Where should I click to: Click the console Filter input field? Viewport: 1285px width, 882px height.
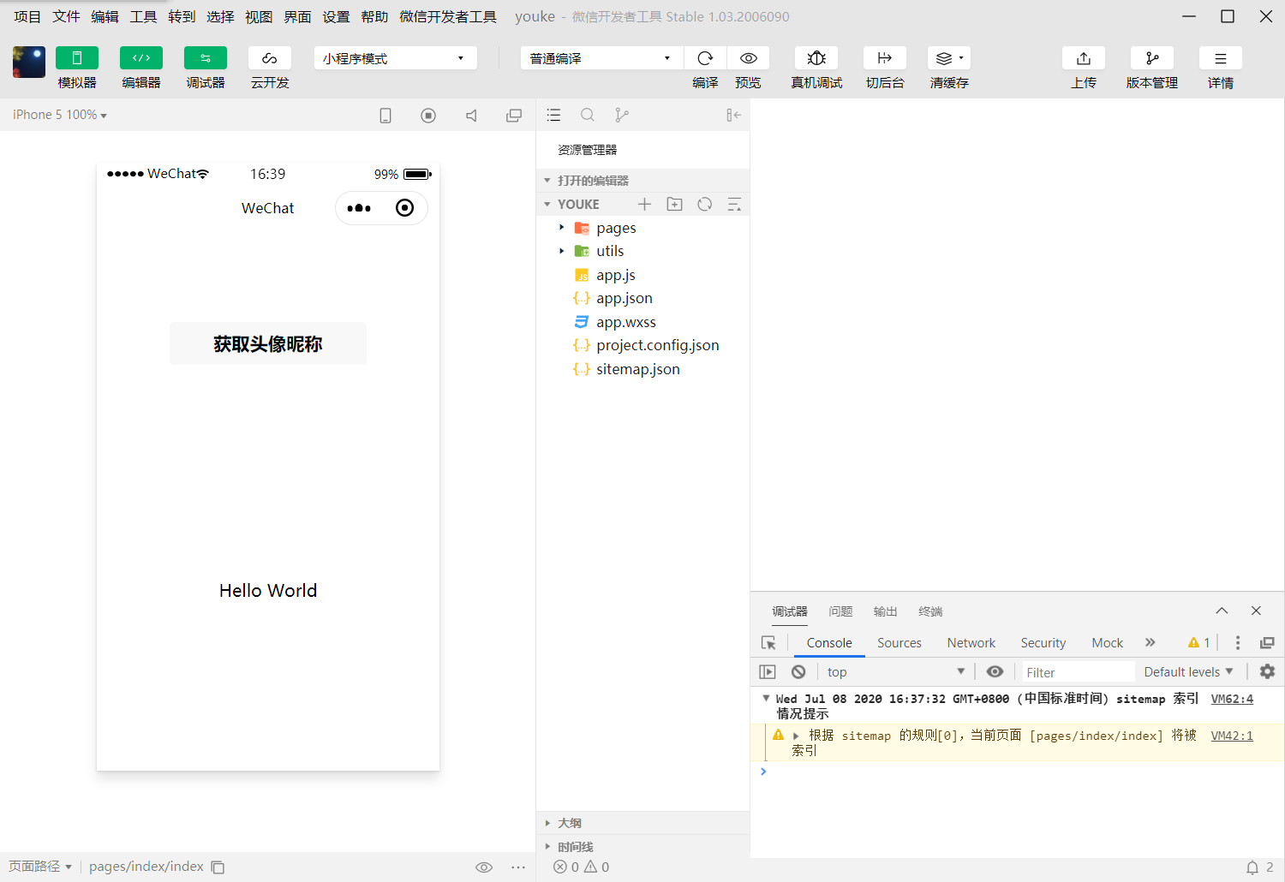pos(1079,672)
